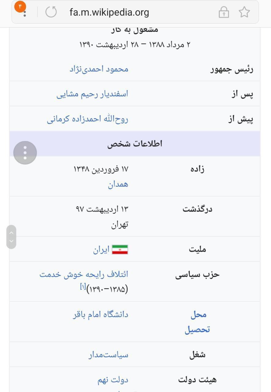Open the floating three-dot menu button
The width and height of the screenshot is (271, 392).
click(x=25, y=153)
